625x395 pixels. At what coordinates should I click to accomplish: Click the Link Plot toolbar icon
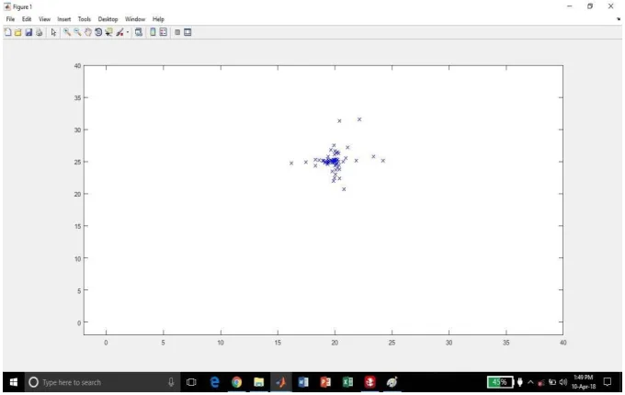pyautogui.click(x=139, y=32)
